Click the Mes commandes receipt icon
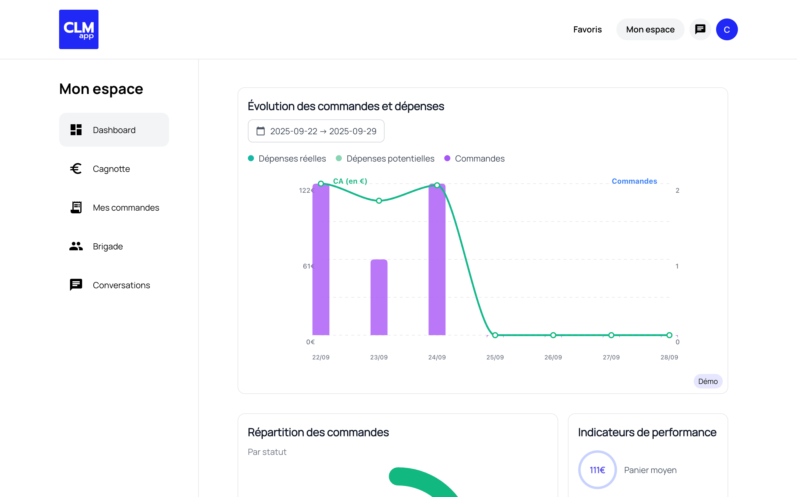 76,207
